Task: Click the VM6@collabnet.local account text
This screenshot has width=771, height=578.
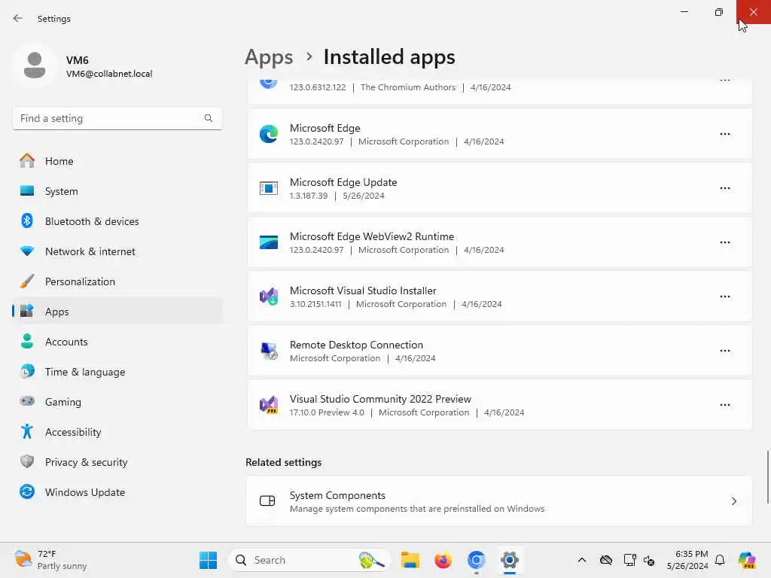Action: pyautogui.click(x=109, y=74)
